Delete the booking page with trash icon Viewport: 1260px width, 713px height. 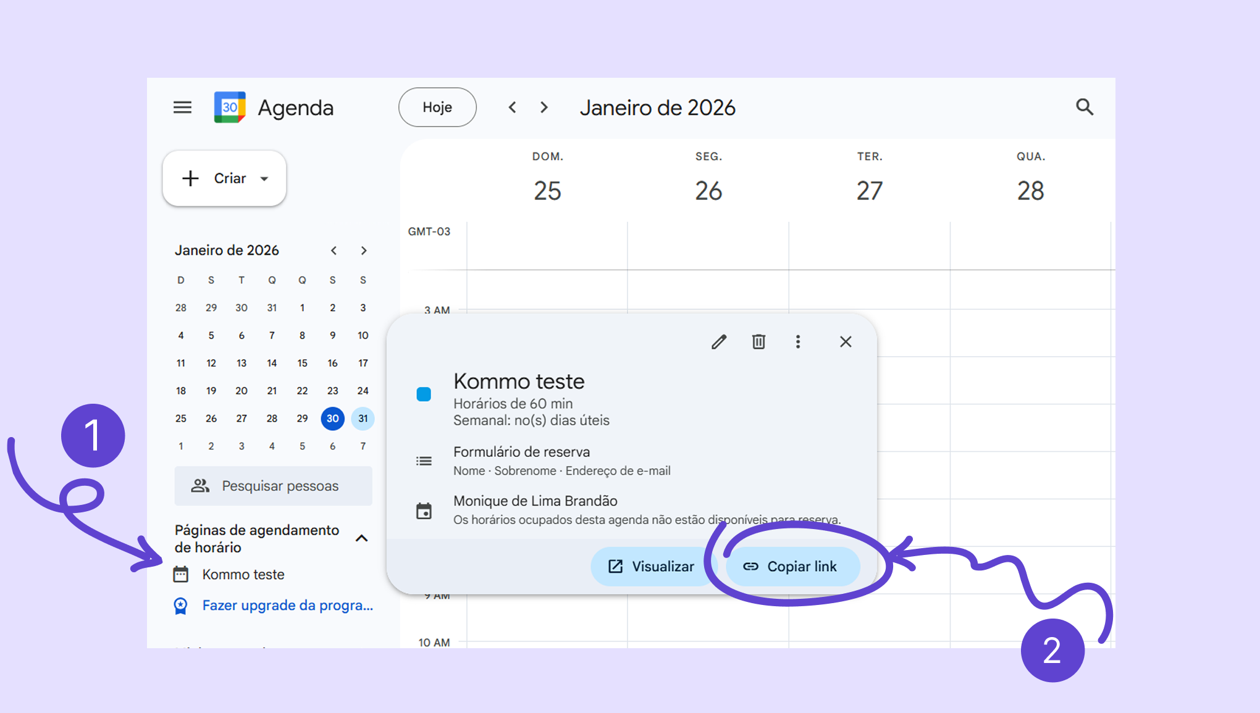click(x=758, y=342)
